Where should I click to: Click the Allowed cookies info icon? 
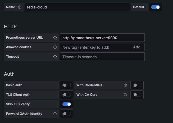55,47
